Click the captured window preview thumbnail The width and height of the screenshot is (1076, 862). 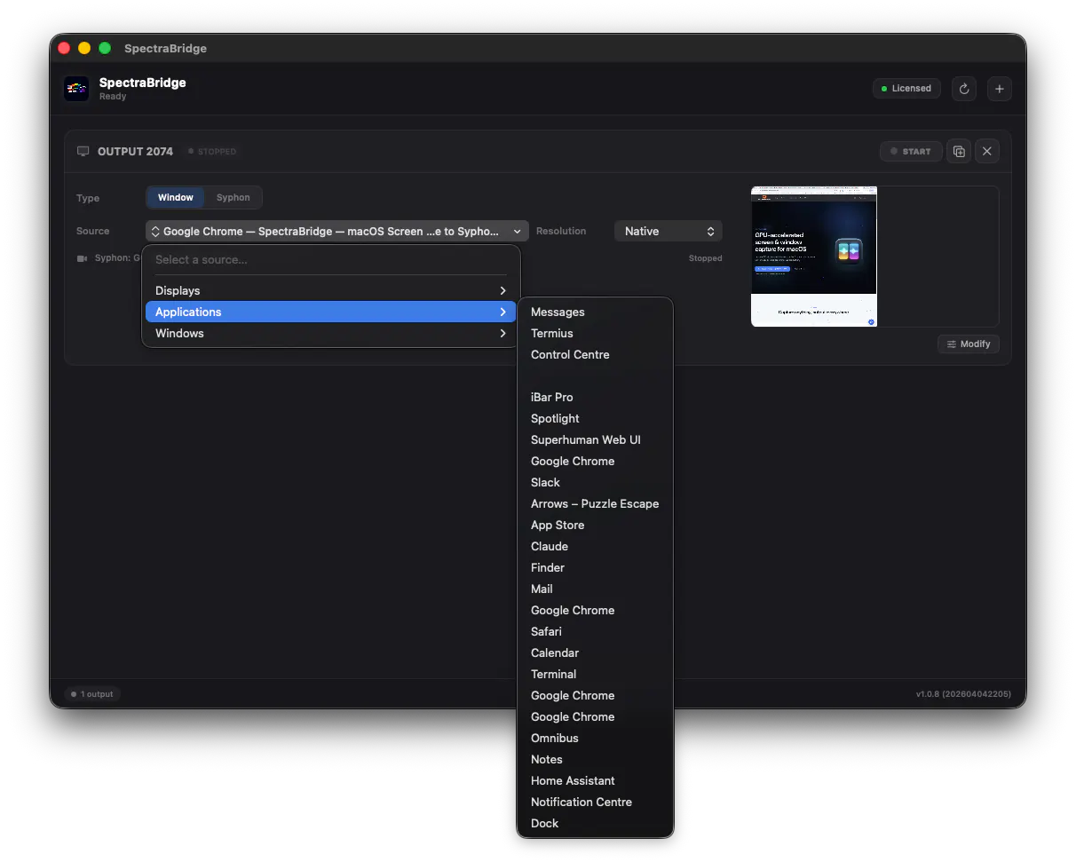pyautogui.click(x=814, y=257)
